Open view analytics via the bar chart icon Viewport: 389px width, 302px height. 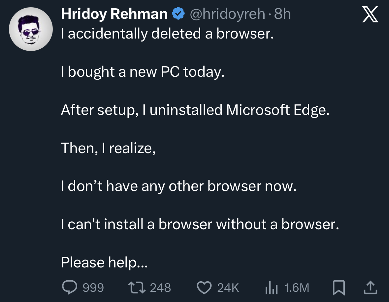tap(272, 287)
